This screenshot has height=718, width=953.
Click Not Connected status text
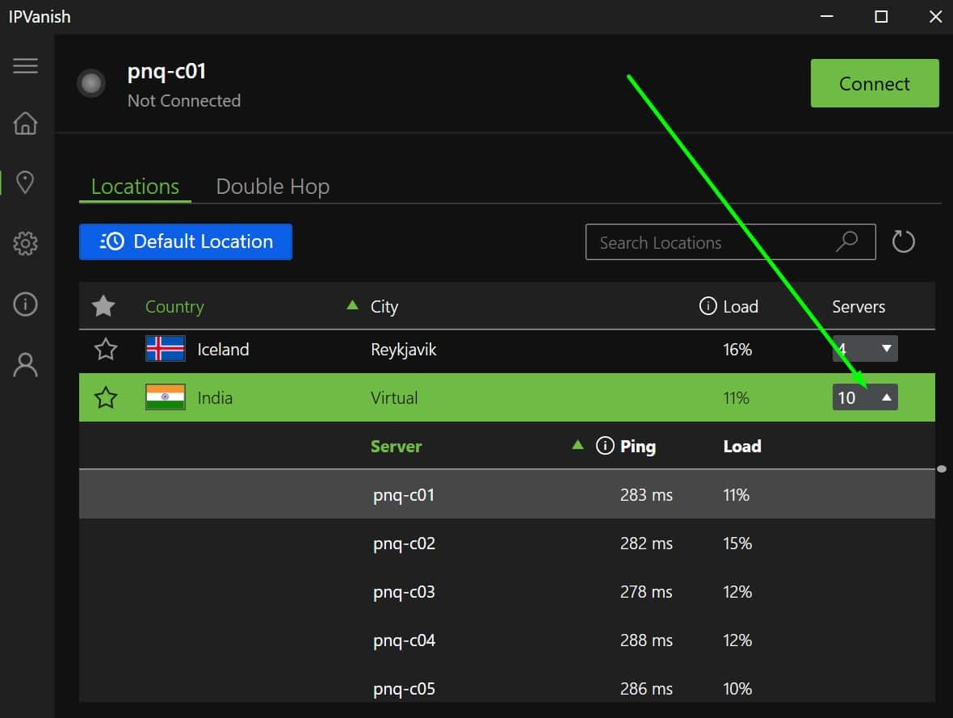(184, 101)
